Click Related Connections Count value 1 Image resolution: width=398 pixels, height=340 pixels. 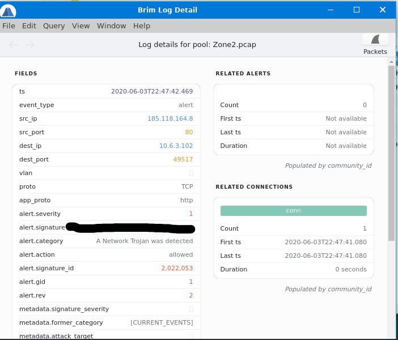[365, 228]
